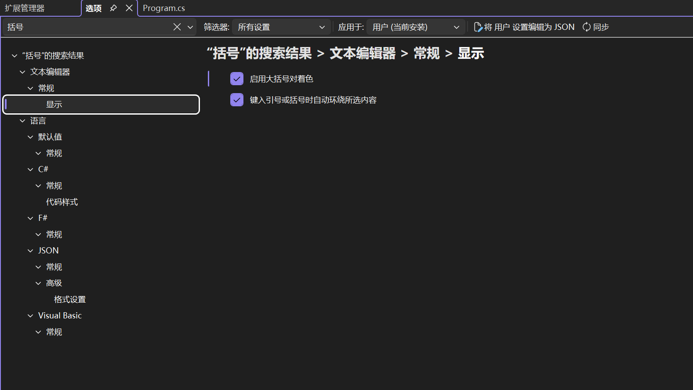Click the 键入引号或括号时自动环绕所选内容 label text
This screenshot has width=693, height=390.
(313, 100)
